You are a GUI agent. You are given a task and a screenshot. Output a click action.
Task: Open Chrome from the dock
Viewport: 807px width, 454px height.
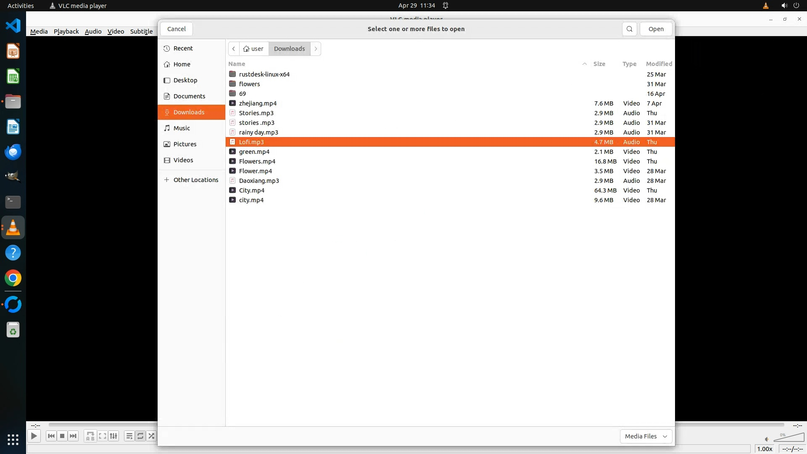click(x=13, y=278)
